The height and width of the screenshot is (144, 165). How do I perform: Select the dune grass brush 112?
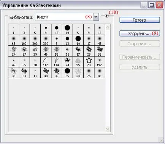click(46, 62)
